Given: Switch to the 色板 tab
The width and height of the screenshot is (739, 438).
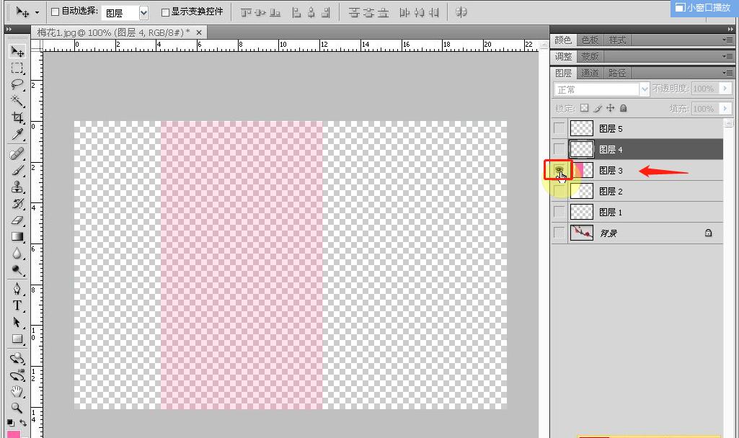Looking at the screenshot, I should 590,40.
